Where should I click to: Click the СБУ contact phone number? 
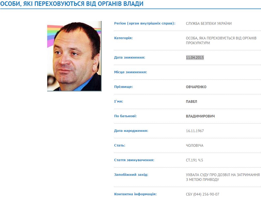point(202,194)
